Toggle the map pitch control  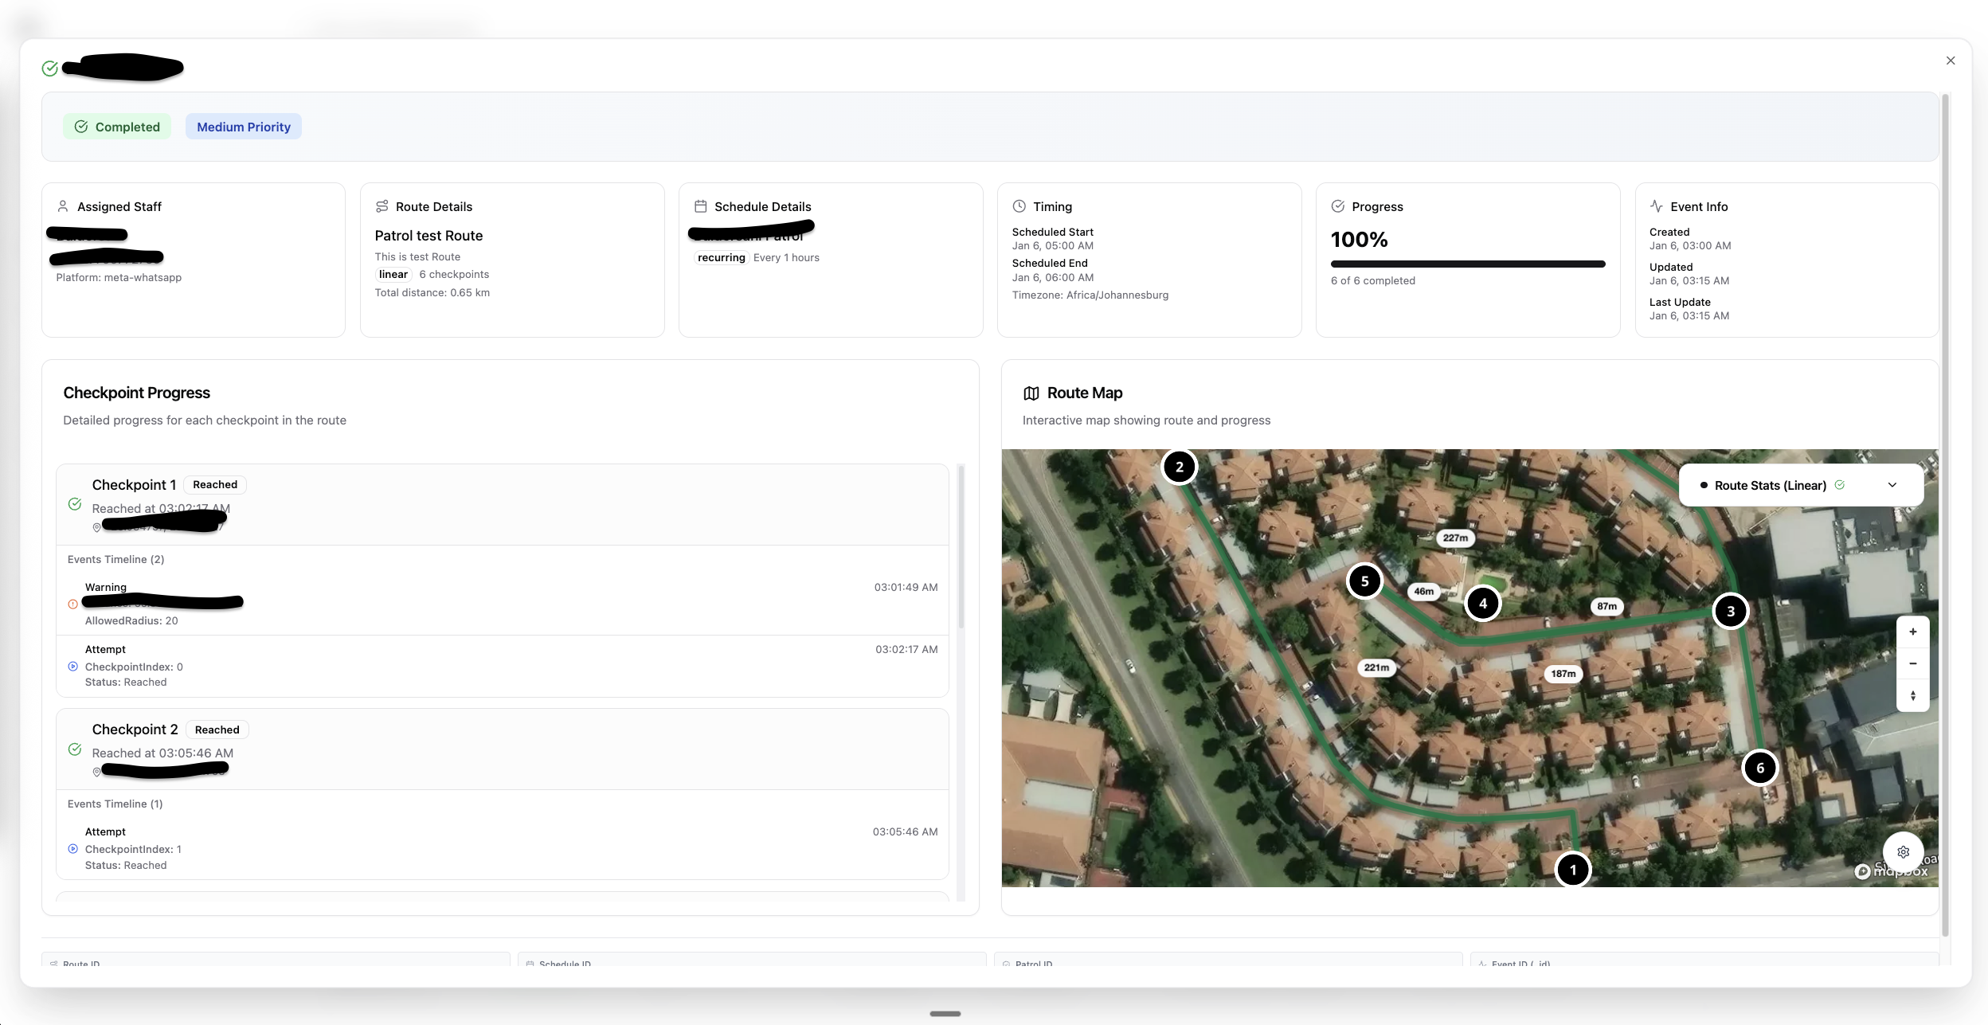[1912, 694]
